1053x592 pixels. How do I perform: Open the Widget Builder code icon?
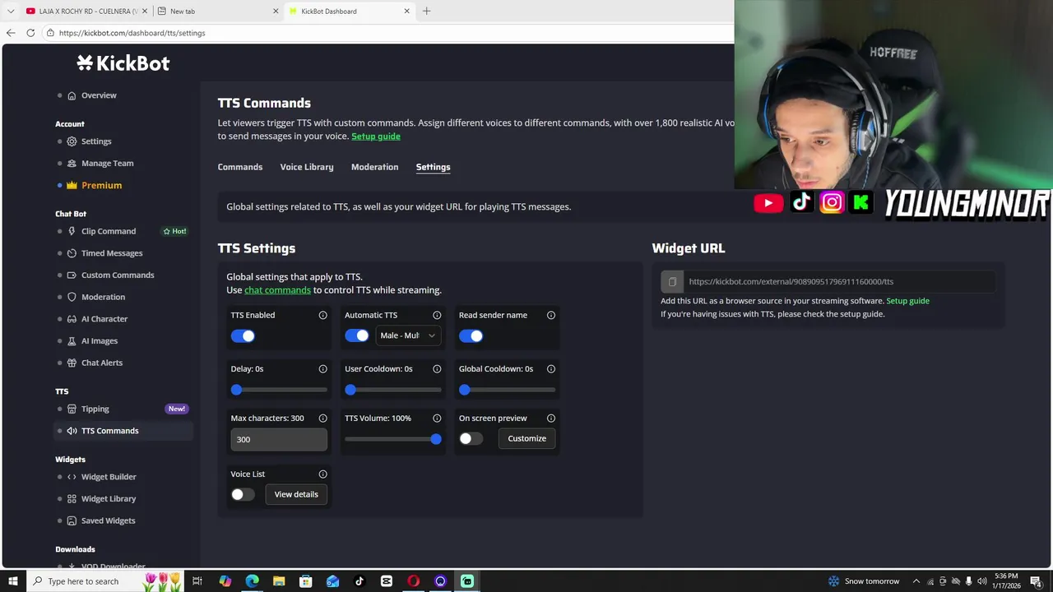click(x=72, y=477)
